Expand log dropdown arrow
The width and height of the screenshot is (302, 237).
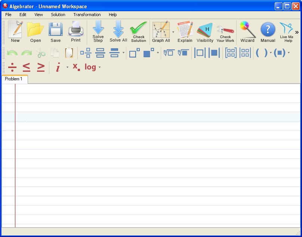point(99,67)
